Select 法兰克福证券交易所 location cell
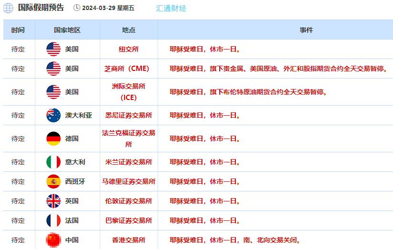The image size is (393, 249). pos(129,139)
